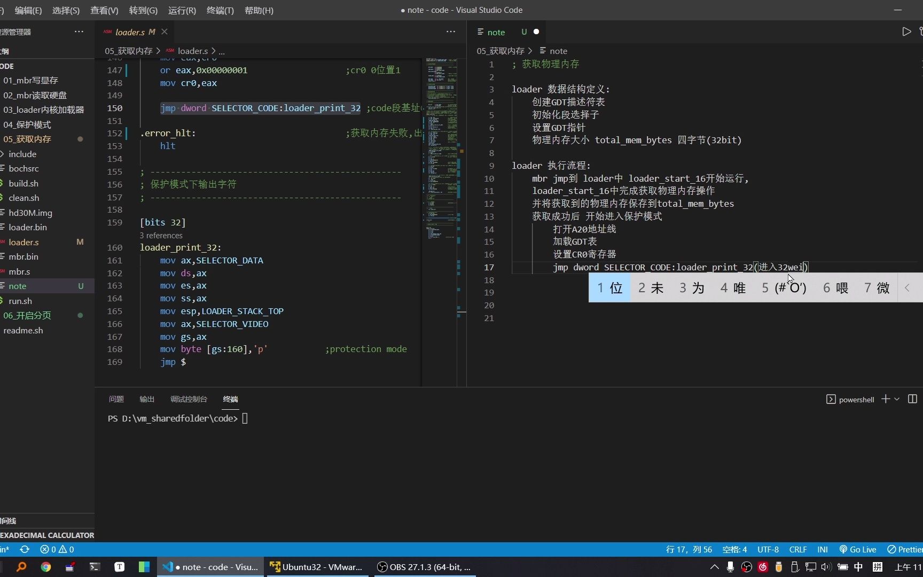
Task: Click the CRLF line ending selector
Action: (798, 549)
